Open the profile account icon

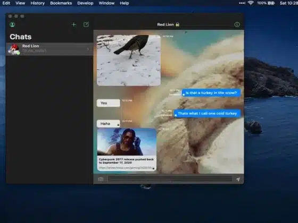tap(13, 24)
